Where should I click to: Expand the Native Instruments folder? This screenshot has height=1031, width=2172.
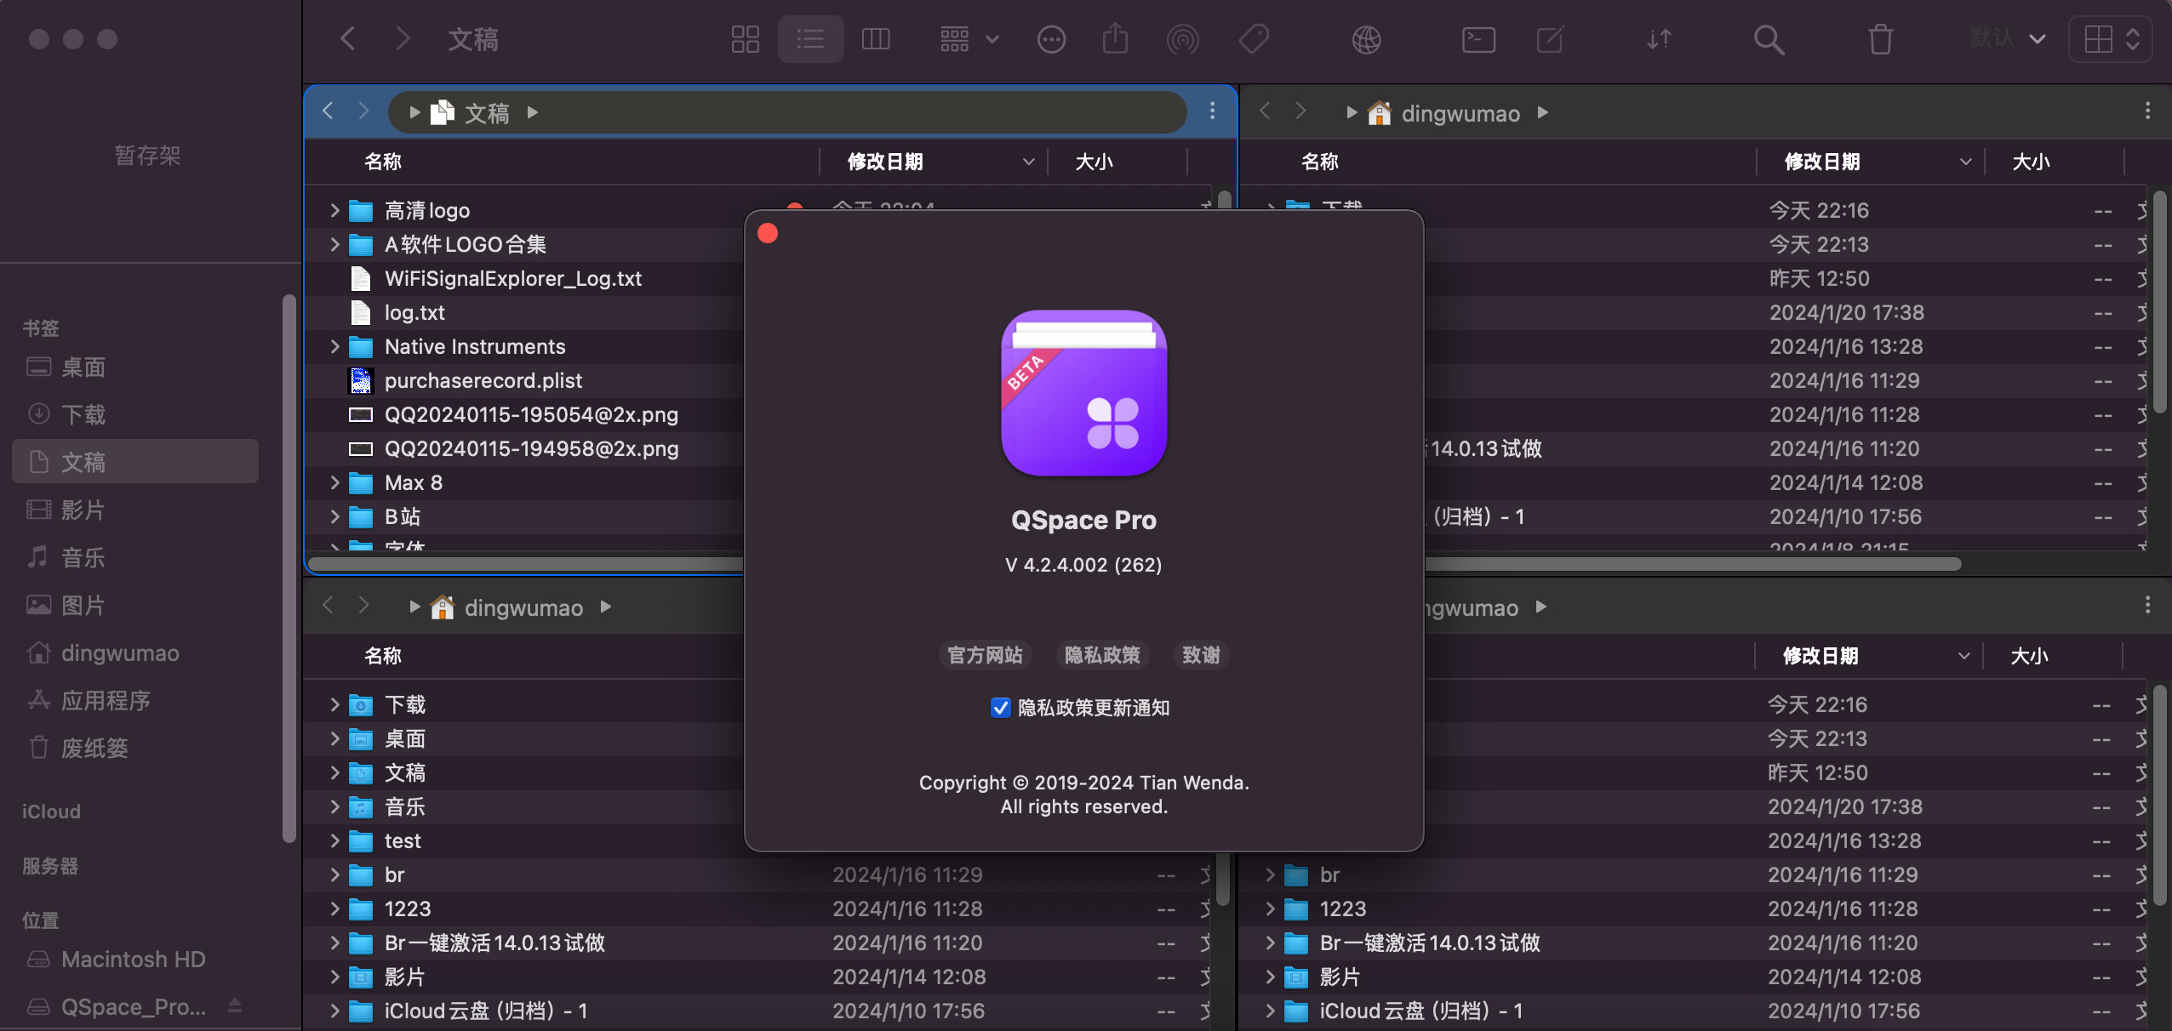point(334,346)
